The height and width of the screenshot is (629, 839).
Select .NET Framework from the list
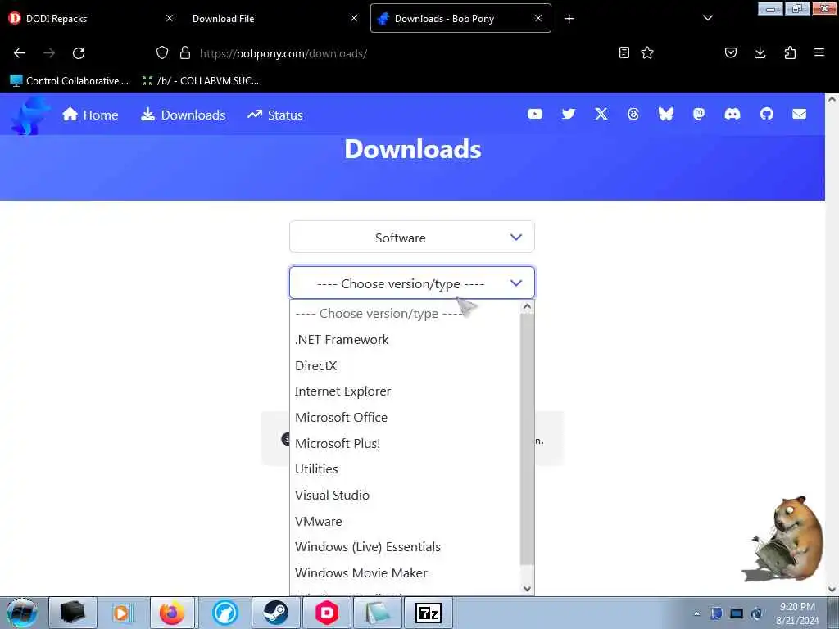pos(405,340)
